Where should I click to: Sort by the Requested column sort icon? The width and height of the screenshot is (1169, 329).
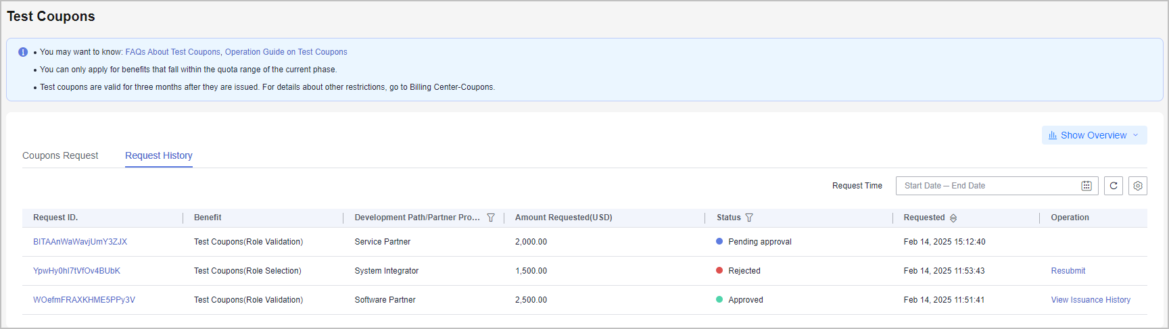pyautogui.click(x=953, y=218)
